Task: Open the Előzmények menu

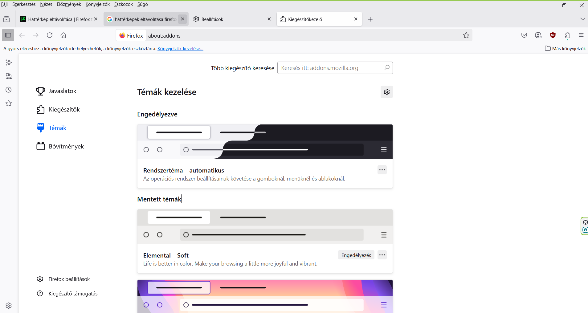Action: coord(69,4)
